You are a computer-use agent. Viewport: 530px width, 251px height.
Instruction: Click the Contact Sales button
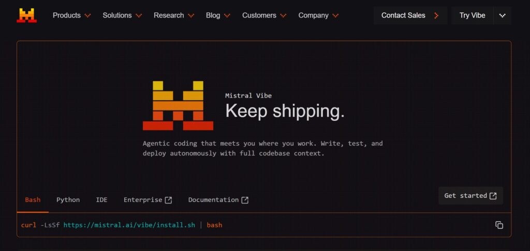(405, 15)
